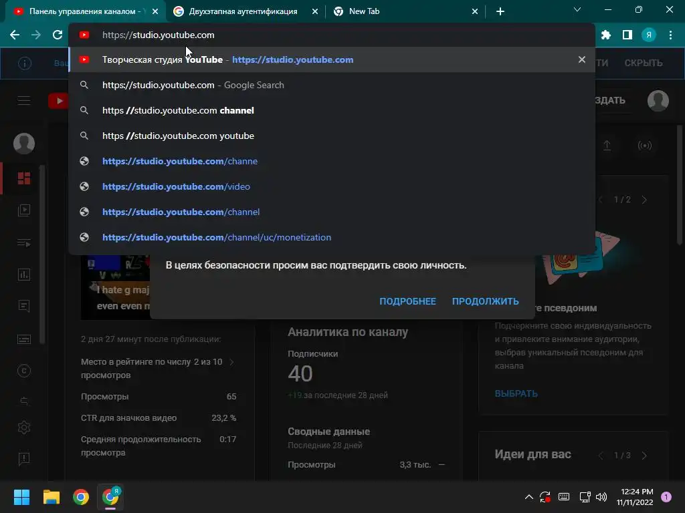Choose the 'studio.youtube.com channel' search suggestion
The image size is (685, 513).
click(332, 110)
